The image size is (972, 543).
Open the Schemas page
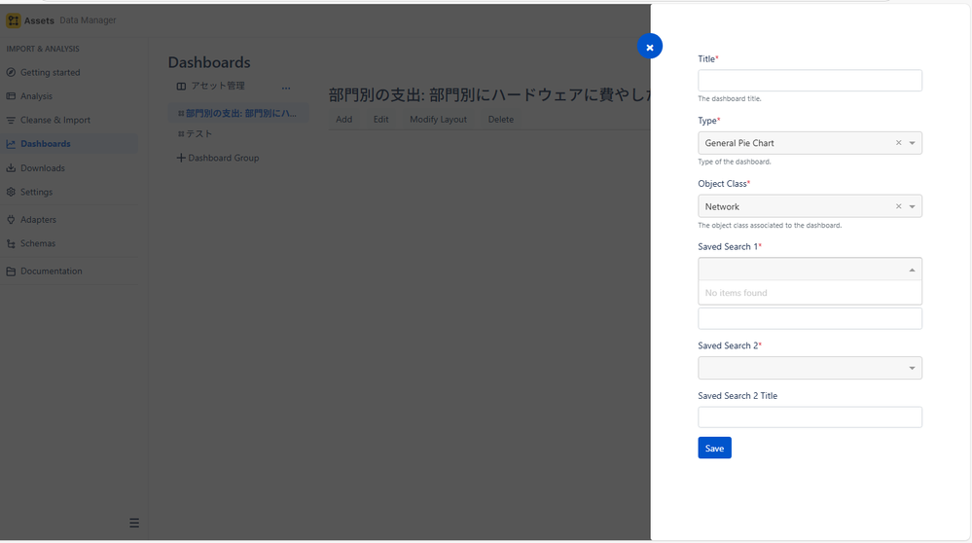38,243
